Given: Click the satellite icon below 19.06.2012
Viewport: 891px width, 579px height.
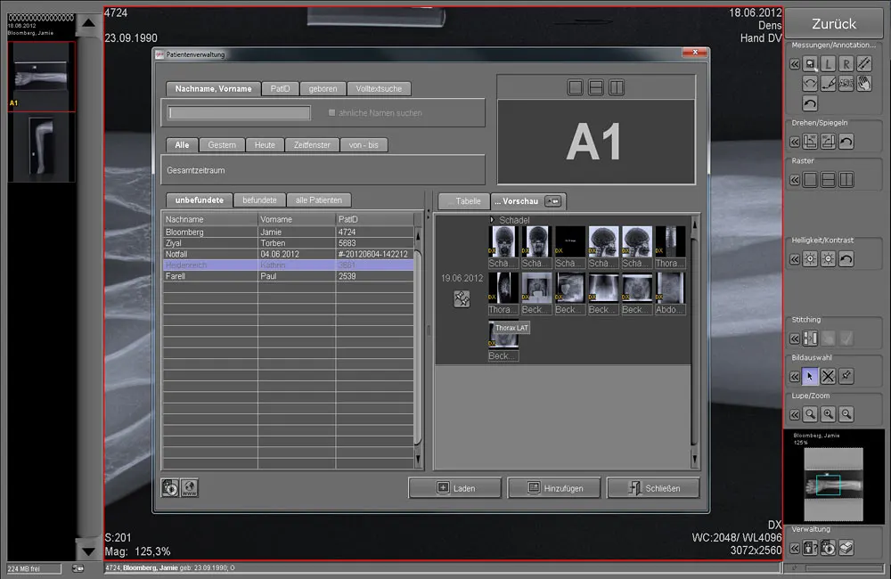Looking at the screenshot, I should point(462,300).
